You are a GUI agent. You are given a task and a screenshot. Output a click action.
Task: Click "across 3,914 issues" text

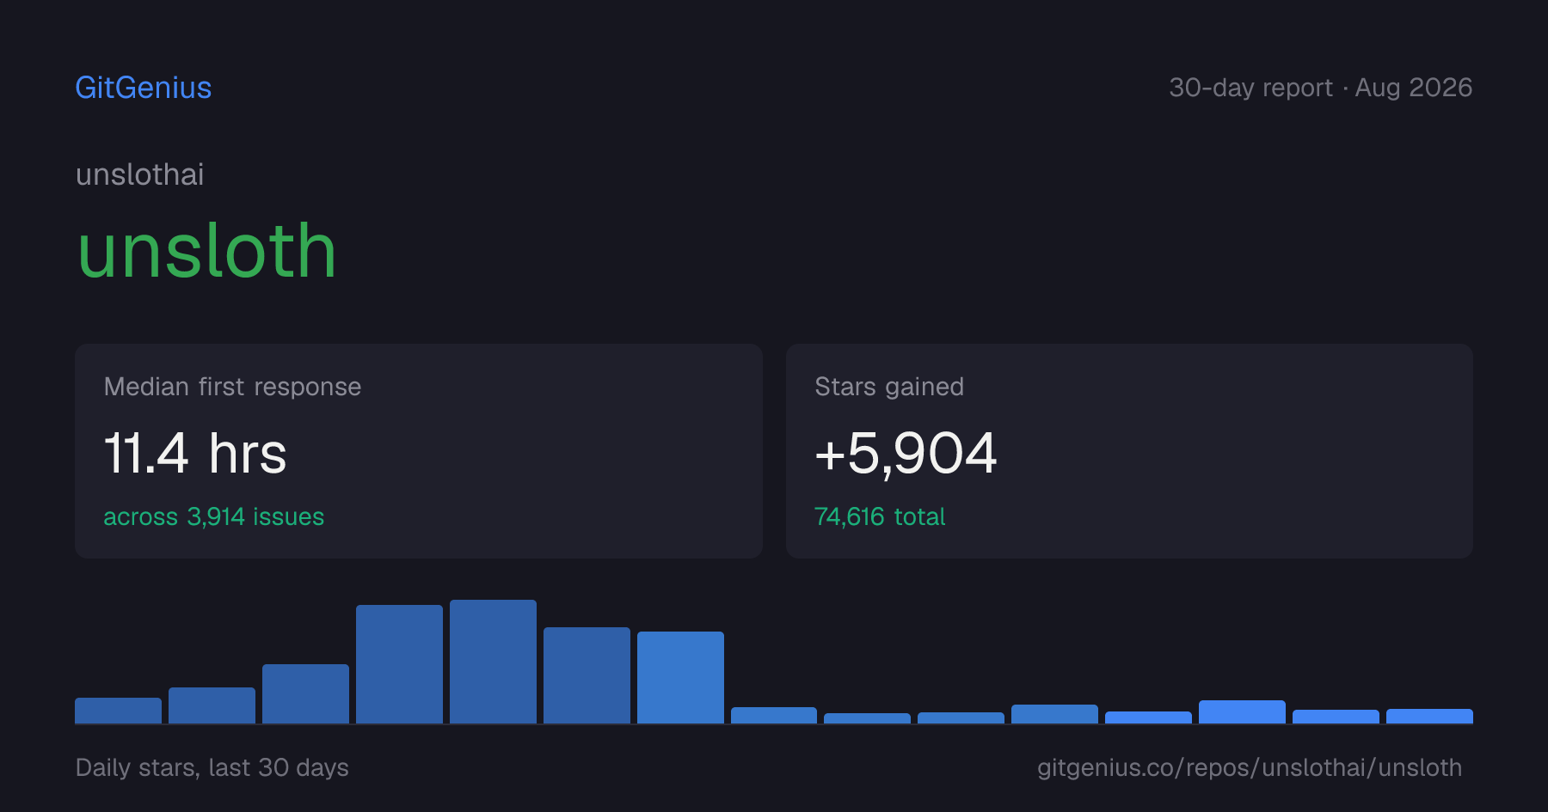(214, 516)
